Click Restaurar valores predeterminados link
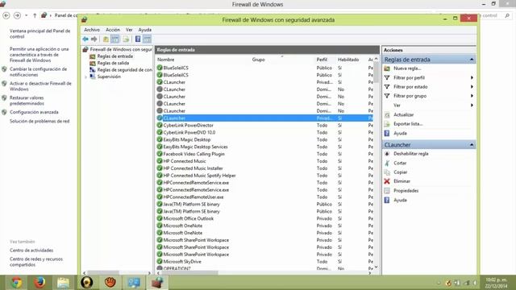 [x=27, y=100]
